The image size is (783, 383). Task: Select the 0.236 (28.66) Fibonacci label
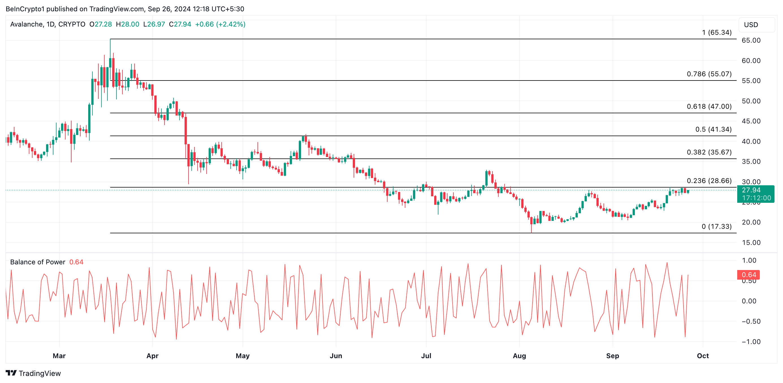(x=709, y=181)
